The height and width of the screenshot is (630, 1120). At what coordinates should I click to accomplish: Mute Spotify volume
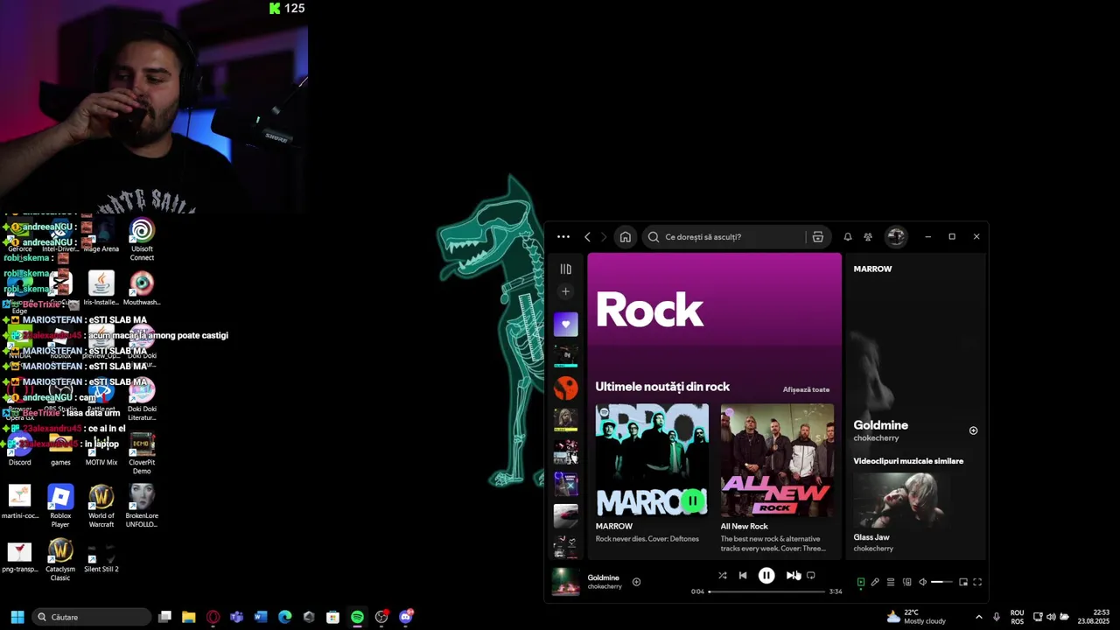922,582
